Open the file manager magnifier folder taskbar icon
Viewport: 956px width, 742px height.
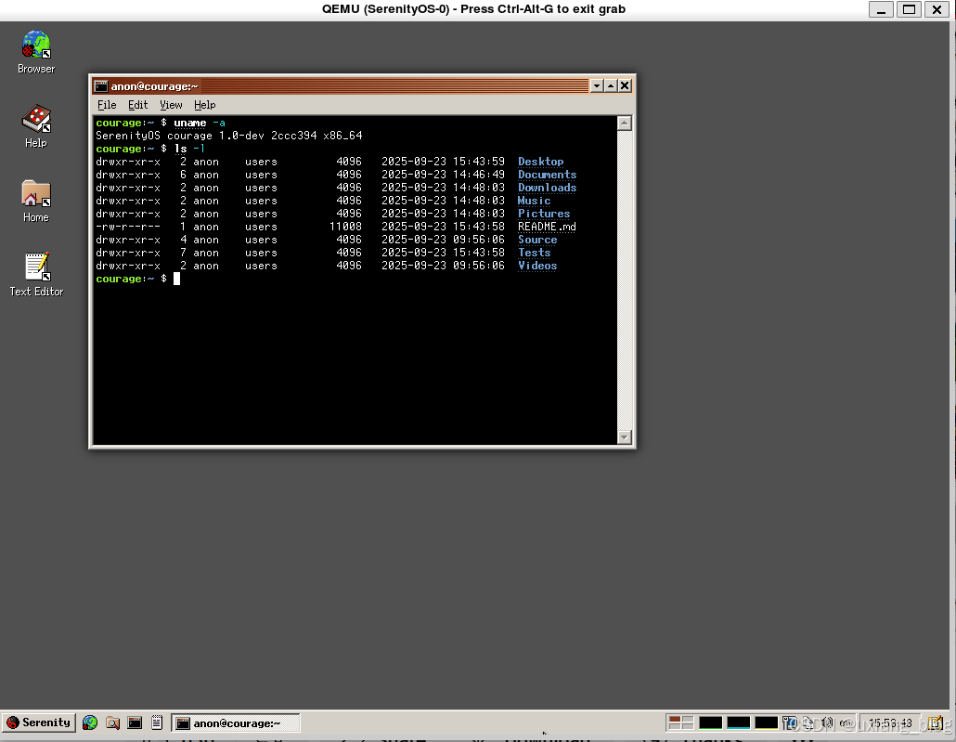click(112, 722)
